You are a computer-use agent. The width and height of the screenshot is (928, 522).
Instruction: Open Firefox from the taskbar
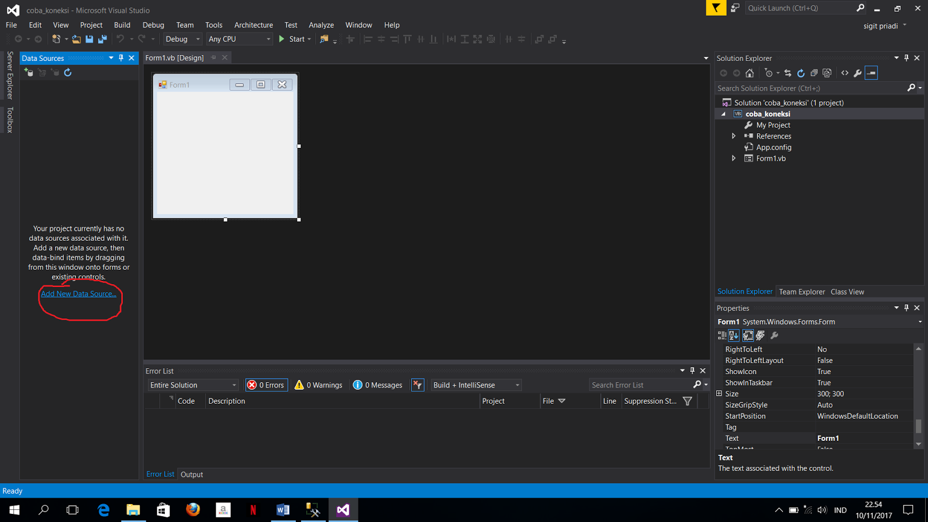tap(193, 510)
